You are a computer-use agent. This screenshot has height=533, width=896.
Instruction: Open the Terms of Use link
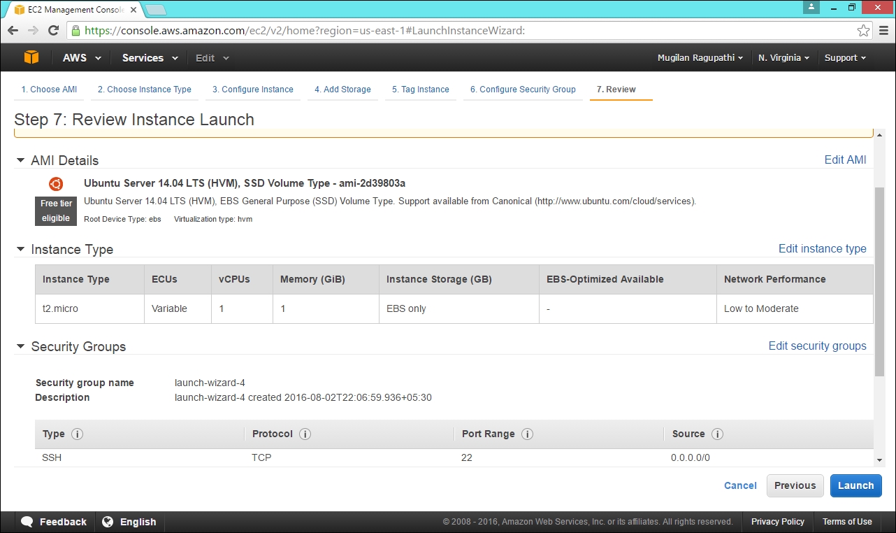(x=847, y=522)
